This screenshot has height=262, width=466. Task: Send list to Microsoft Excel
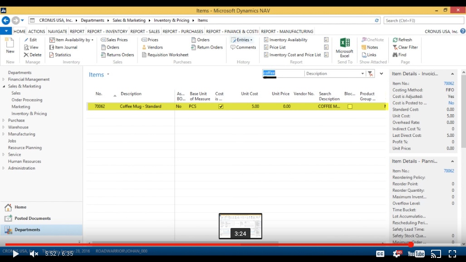click(344, 48)
